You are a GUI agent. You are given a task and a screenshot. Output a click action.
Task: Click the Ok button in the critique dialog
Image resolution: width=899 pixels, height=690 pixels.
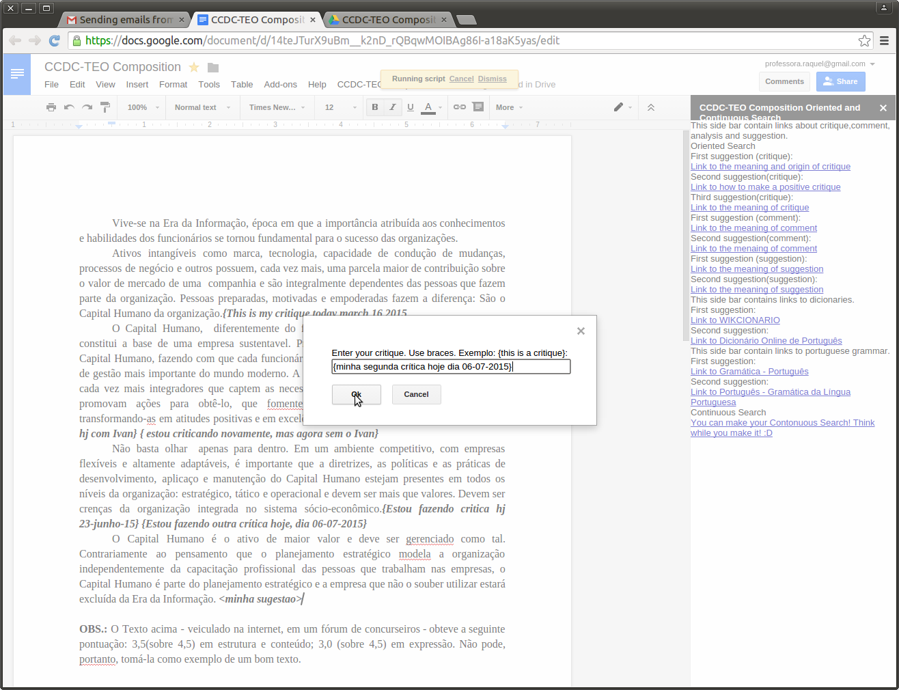[356, 394]
